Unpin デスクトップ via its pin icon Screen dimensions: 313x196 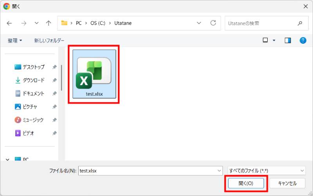[54, 67]
